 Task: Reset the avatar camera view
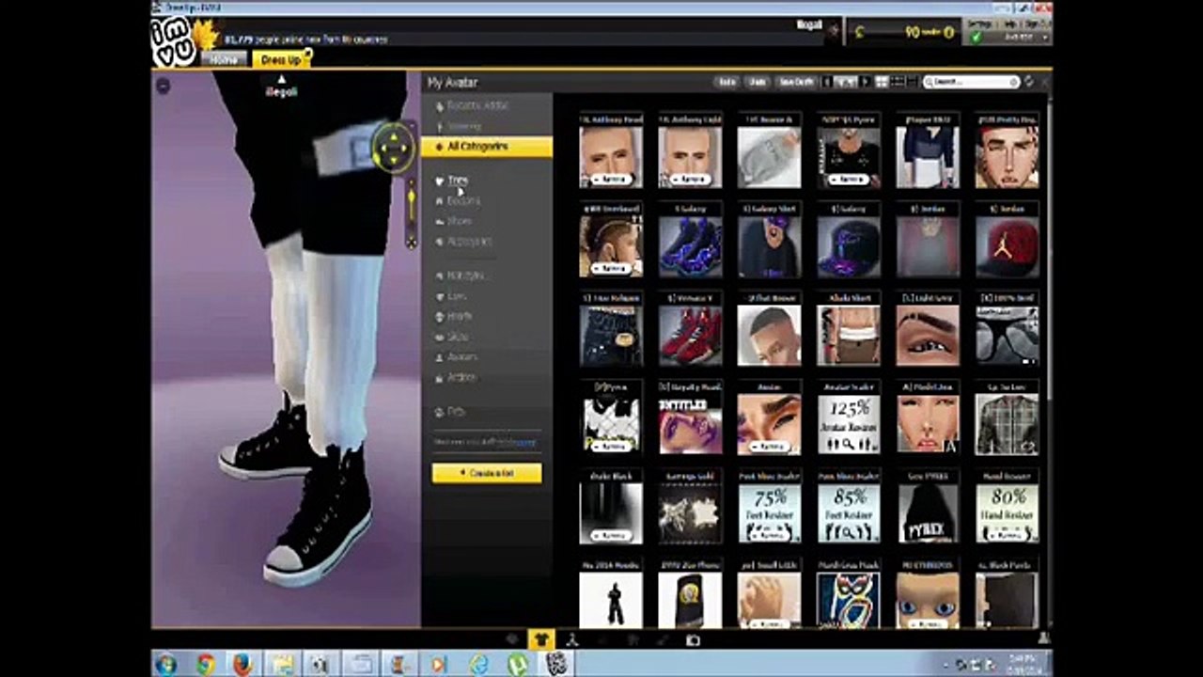[411, 242]
